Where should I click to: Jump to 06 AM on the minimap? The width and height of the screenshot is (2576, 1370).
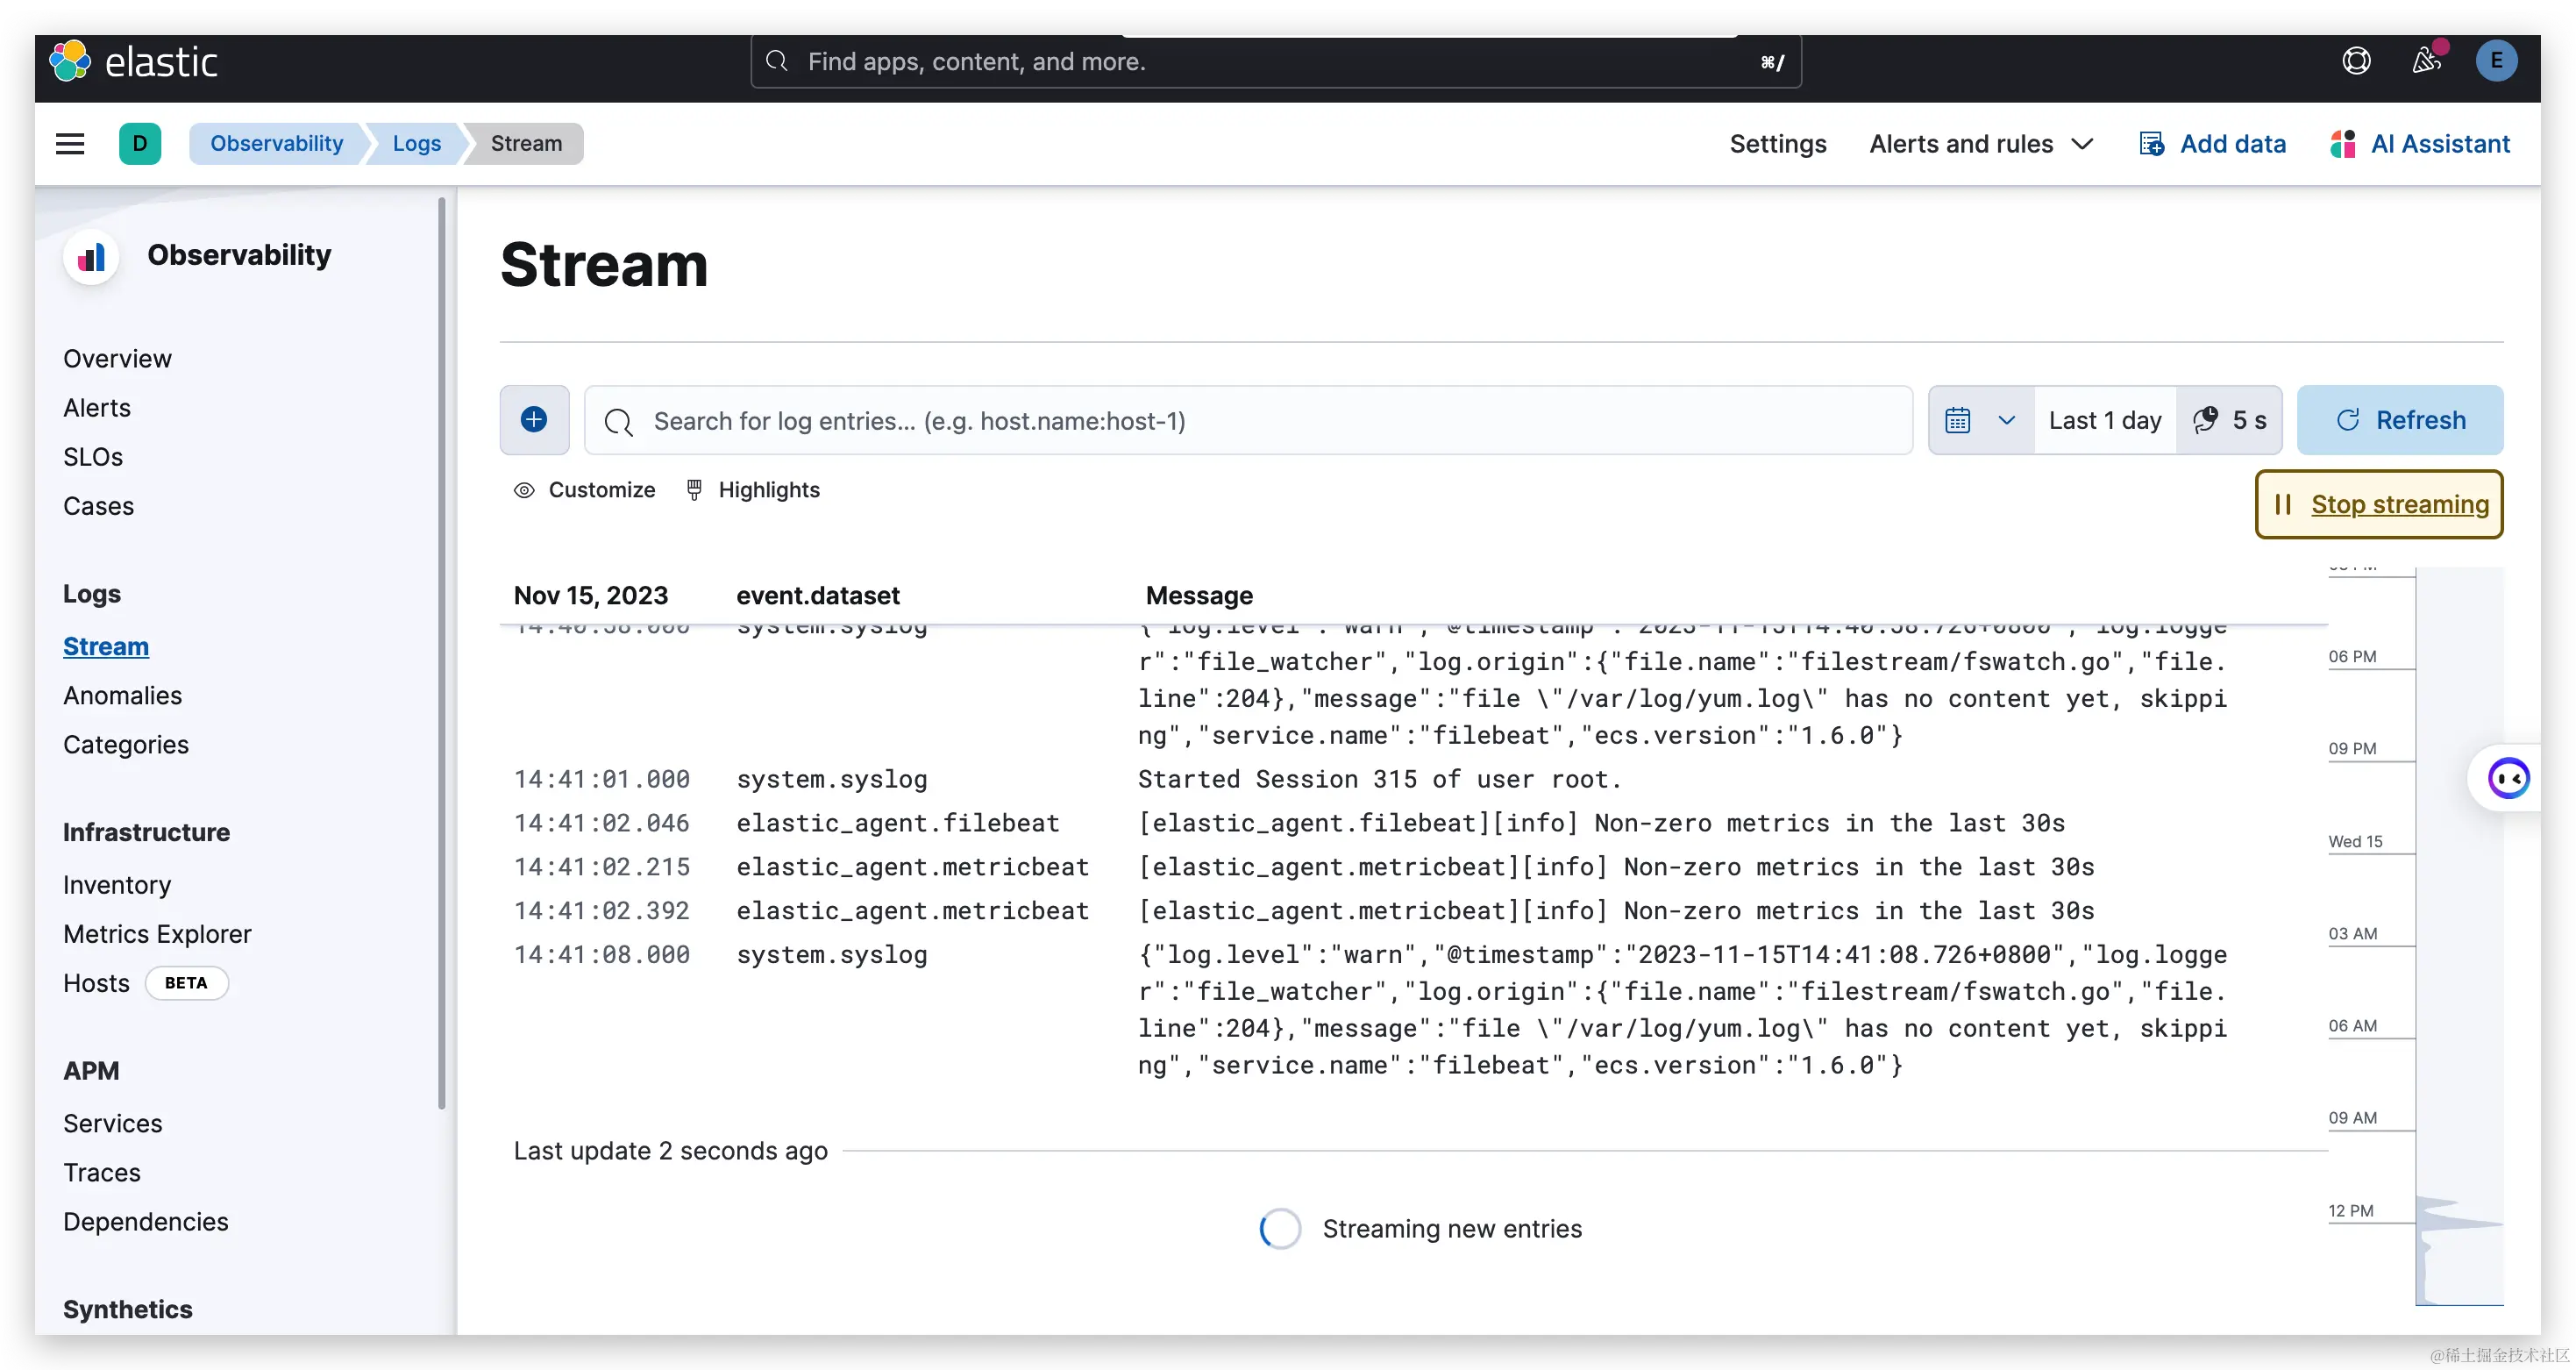2352,1025
